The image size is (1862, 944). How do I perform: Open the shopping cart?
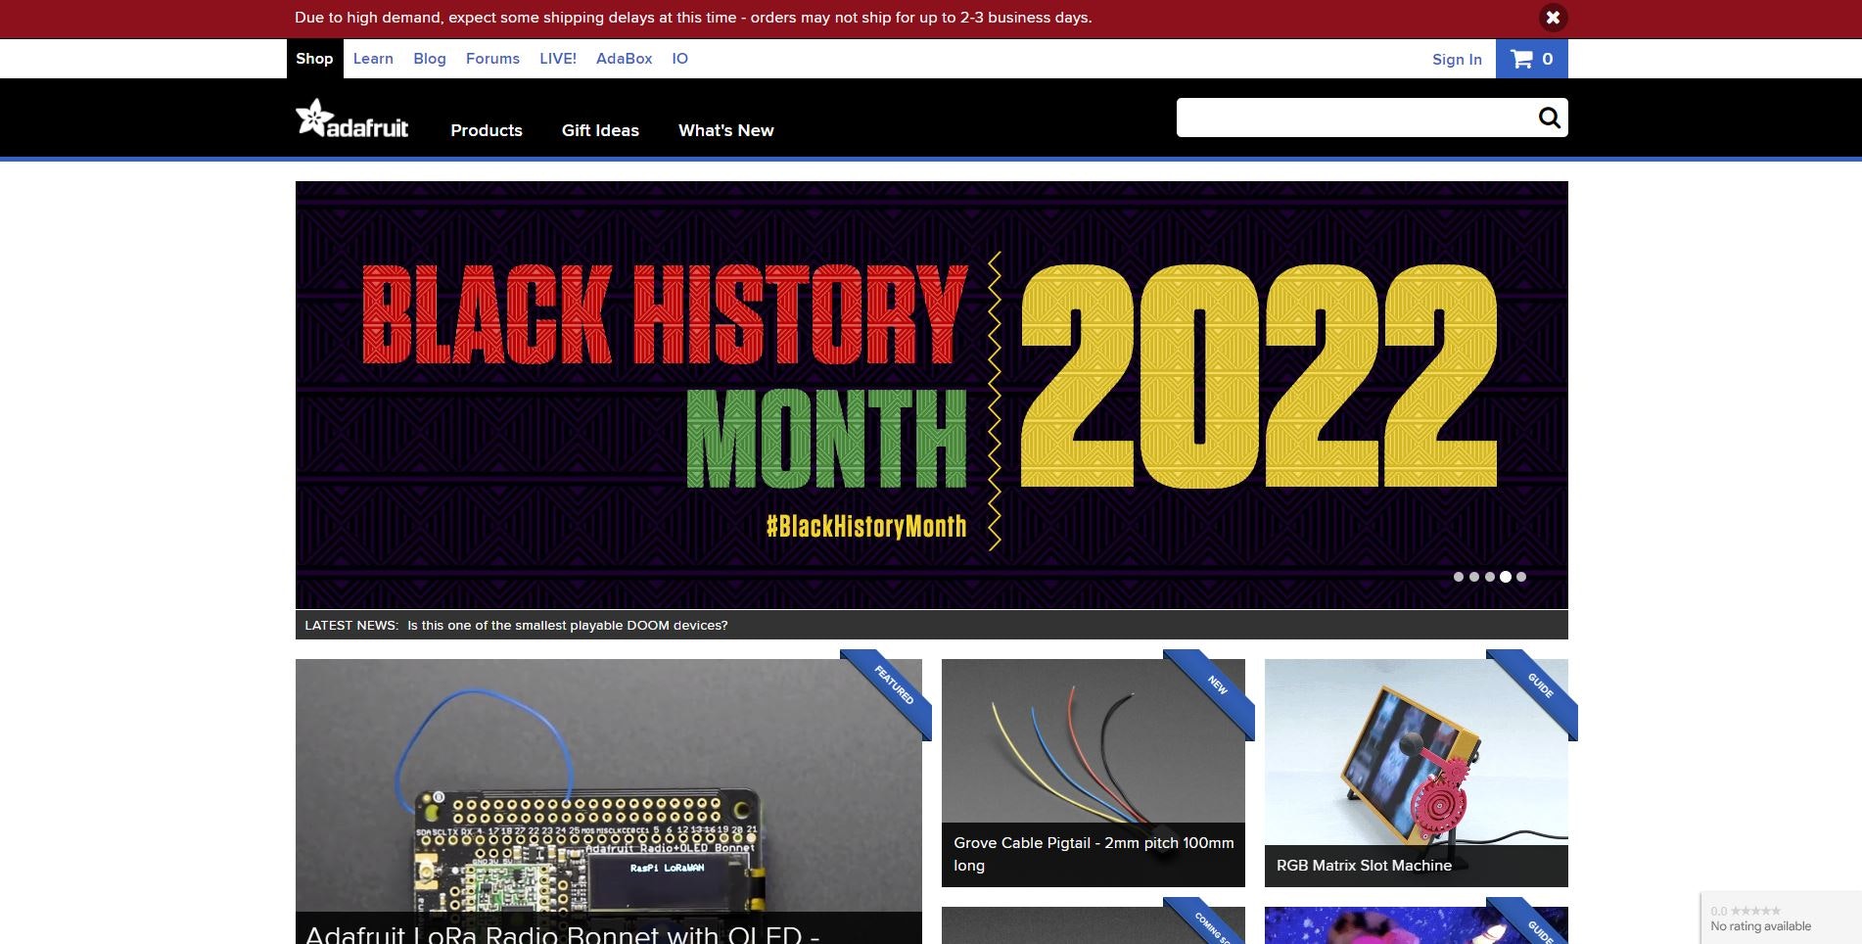tap(1530, 58)
